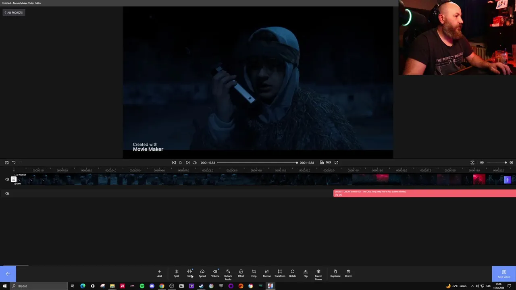Click the Detach Audio tool
This screenshot has height=290, width=516.
(228, 275)
